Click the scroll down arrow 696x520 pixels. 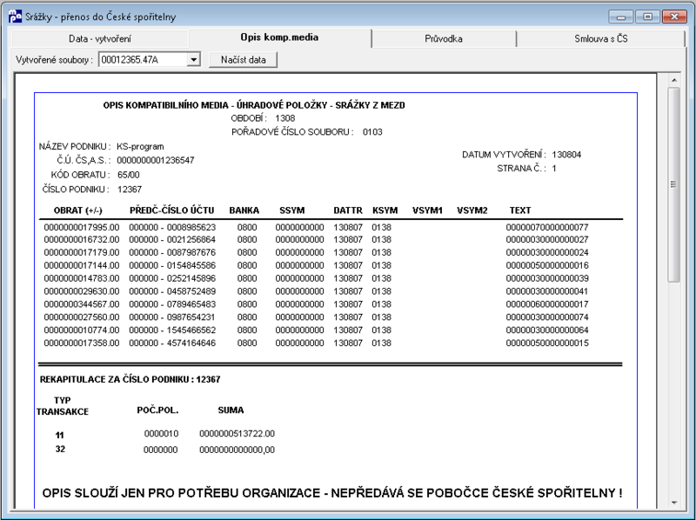click(x=673, y=503)
